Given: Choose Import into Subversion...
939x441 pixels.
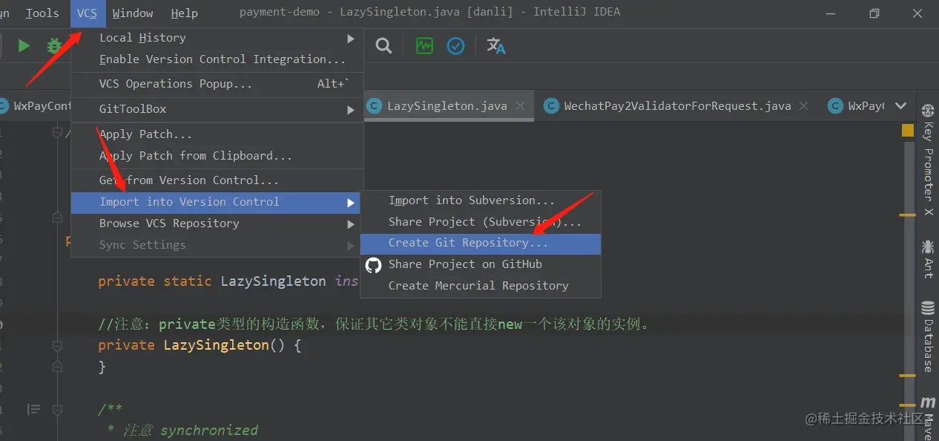Looking at the screenshot, I should coord(481,200).
